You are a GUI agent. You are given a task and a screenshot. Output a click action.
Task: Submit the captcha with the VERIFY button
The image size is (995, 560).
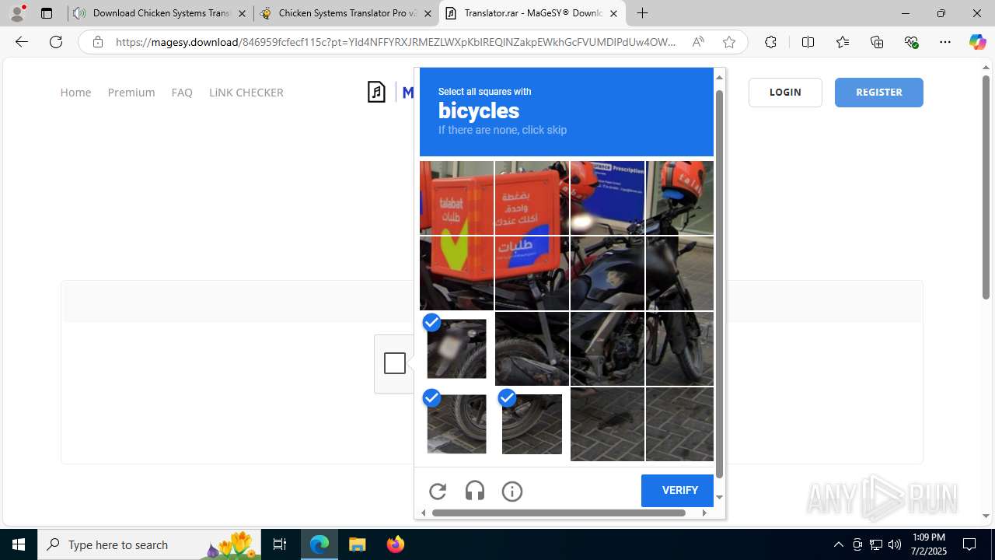677,491
